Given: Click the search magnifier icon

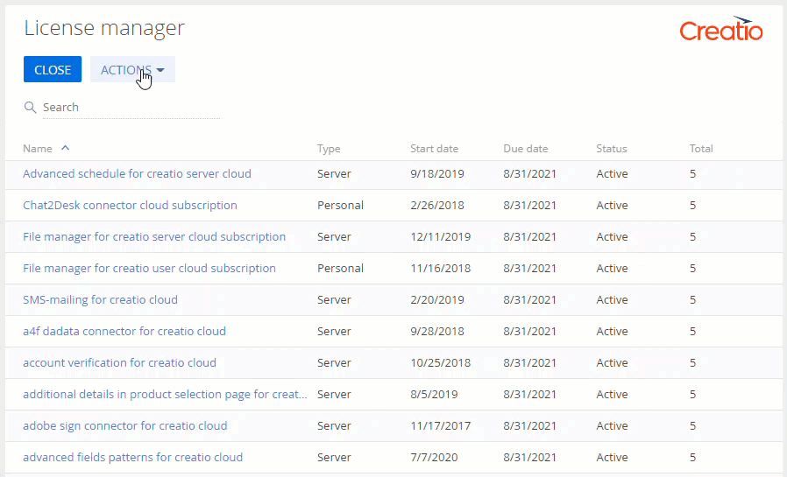Looking at the screenshot, I should pyautogui.click(x=30, y=108).
